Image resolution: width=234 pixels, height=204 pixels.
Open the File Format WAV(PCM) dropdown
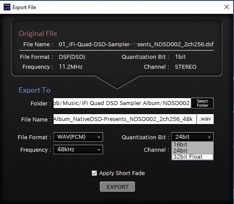coord(78,137)
